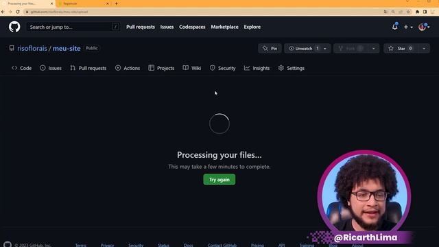The image size is (439, 247).
Task: Click the browser forward arrow
Action: click(x=10, y=12)
